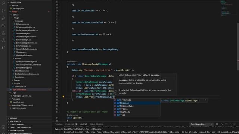Switch to the TERMINAL tab

click(59, 124)
